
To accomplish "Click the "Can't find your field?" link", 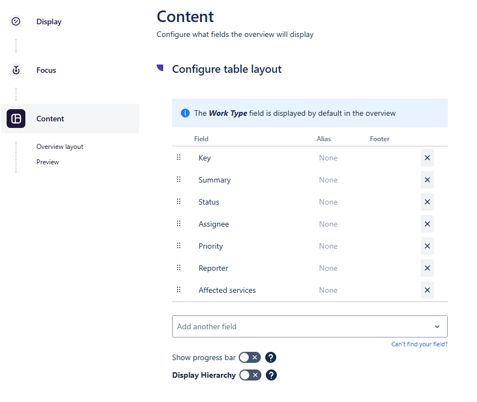I will pyautogui.click(x=419, y=344).
